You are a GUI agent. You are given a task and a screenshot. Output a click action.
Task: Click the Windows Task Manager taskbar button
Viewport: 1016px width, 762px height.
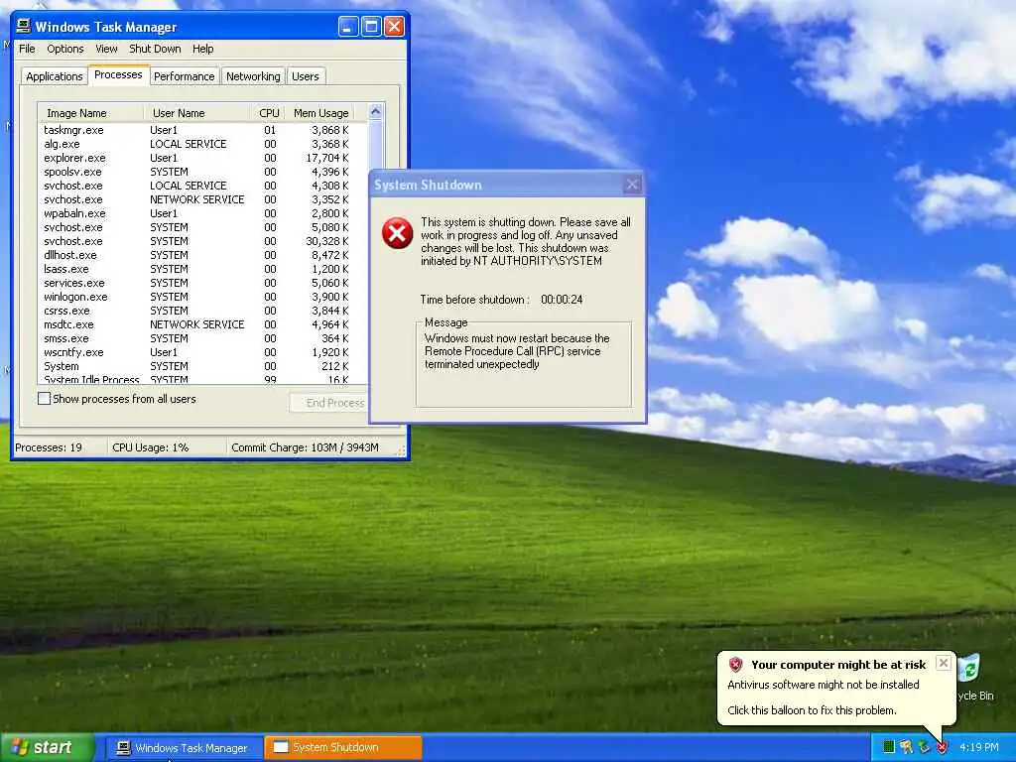point(184,748)
